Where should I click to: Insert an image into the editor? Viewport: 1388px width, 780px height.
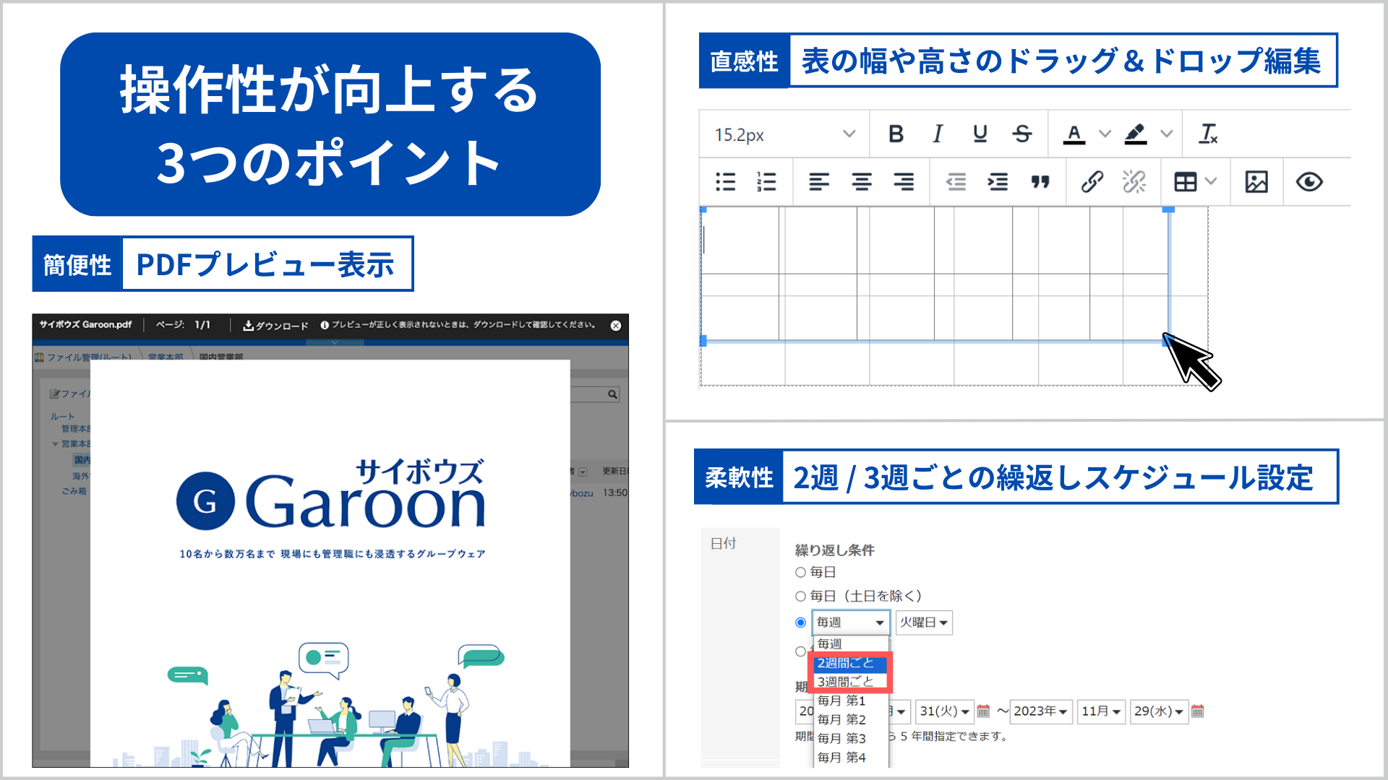(x=1256, y=182)
